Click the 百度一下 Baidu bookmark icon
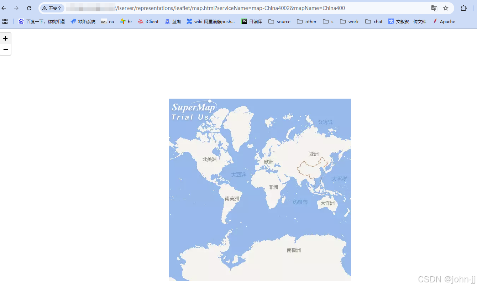477x287 pixels. click(21, 21)
